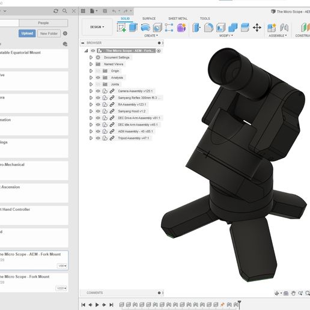
Task: Click the Zoom navigation tool
Action: 300,293
